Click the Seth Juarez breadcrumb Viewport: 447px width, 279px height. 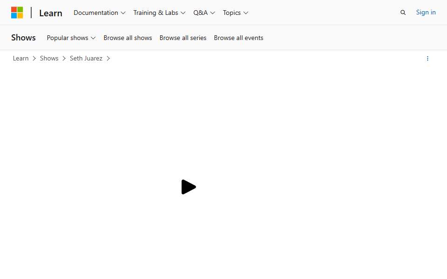(86, 59)
